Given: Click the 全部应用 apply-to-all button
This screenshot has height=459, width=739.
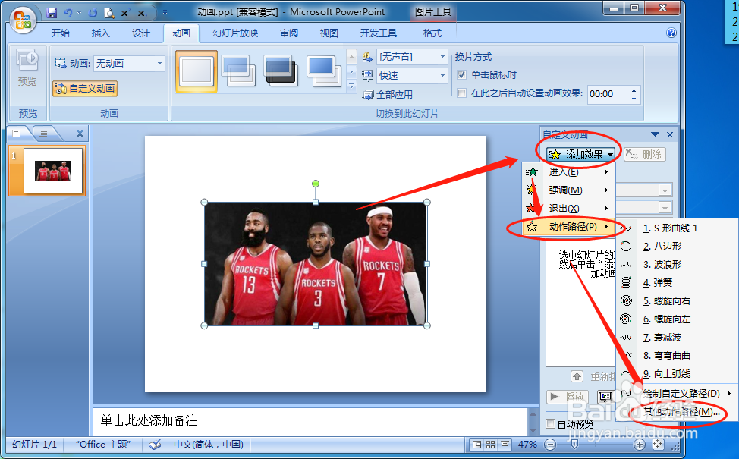Looking at the screenshot, I should 388,95.
